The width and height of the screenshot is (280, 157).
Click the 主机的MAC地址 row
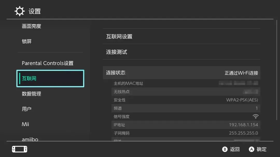186,83
